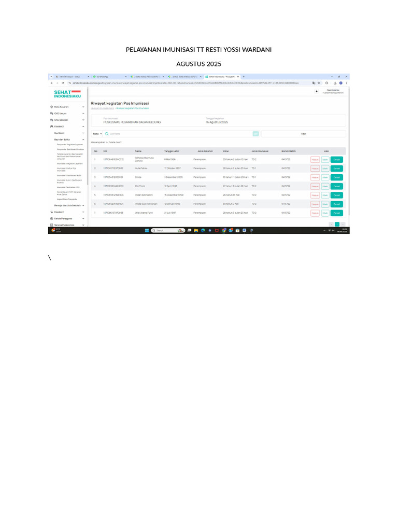Expand the CKG Umum chevron
This screenshot has width=398, height=531.
[x=83, y=114]
